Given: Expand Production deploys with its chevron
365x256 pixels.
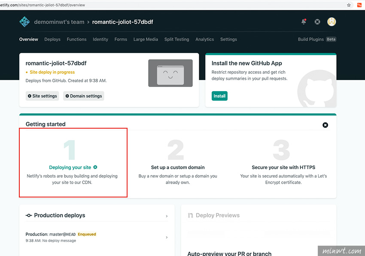Looking at the screenshot, I should pos(167,216).
